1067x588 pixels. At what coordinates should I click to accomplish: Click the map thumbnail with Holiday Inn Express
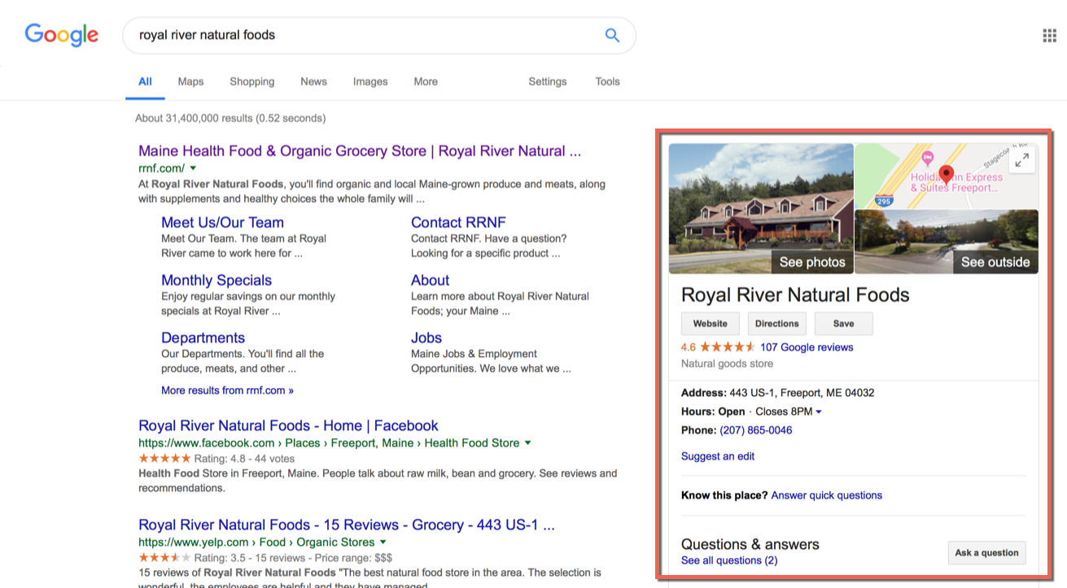point(947,176)
